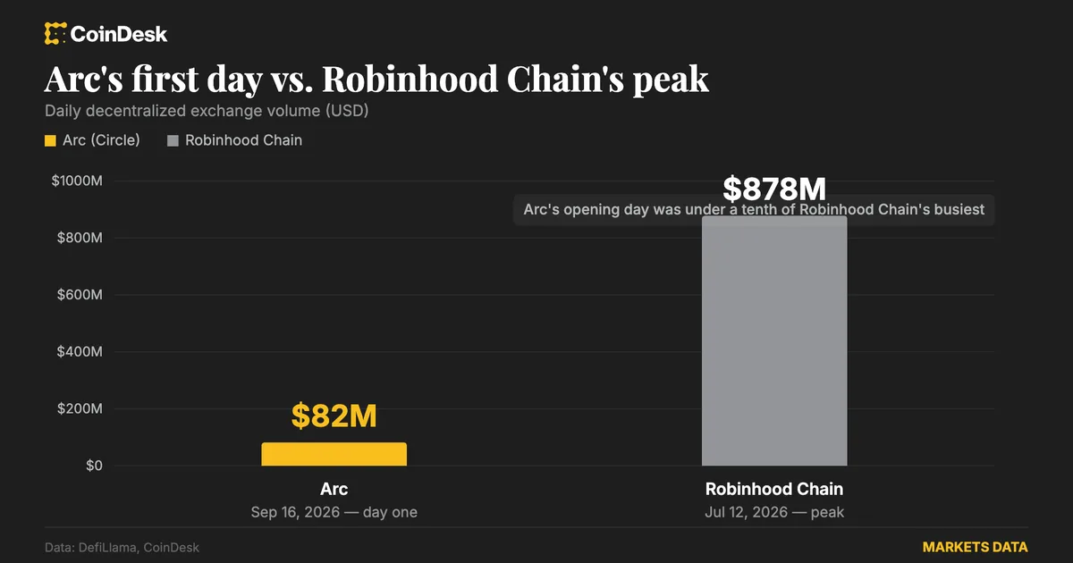1073x563 pixels.
Task: Click the Sep 16, 2026 day one caption
Action: (x=334, y=512)
